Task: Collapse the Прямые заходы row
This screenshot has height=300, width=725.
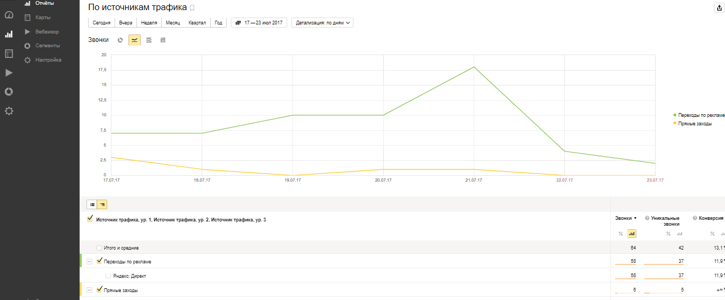Action: coord(89,290)
